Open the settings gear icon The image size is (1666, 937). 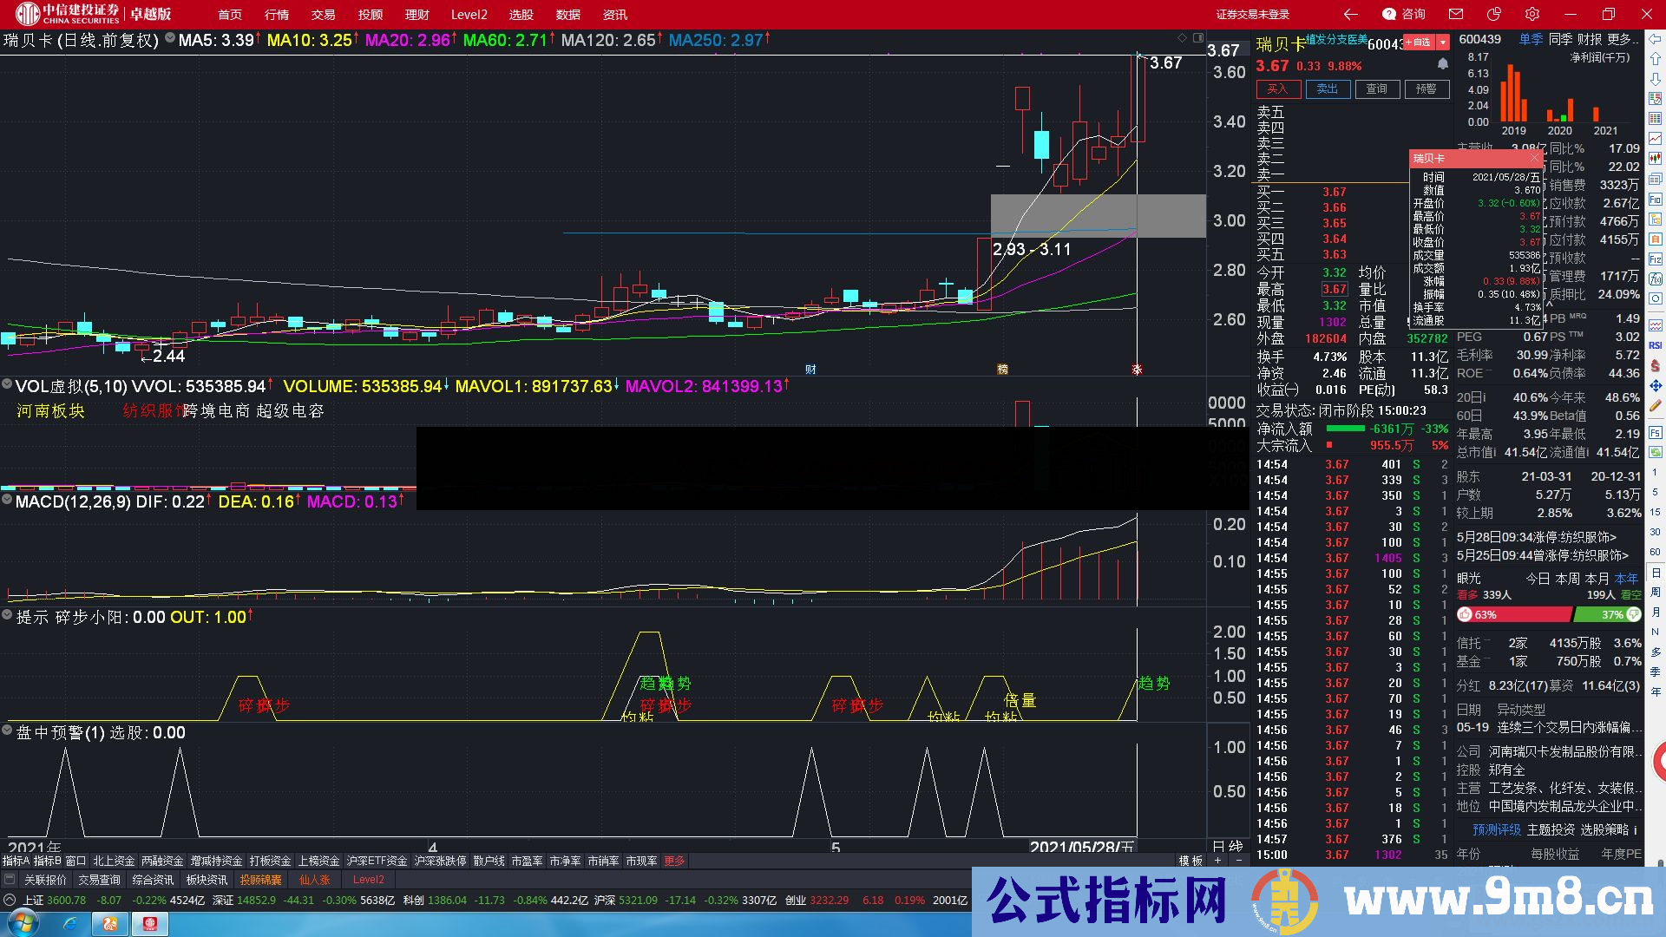pyautogui.click(x=1532, y=15)
